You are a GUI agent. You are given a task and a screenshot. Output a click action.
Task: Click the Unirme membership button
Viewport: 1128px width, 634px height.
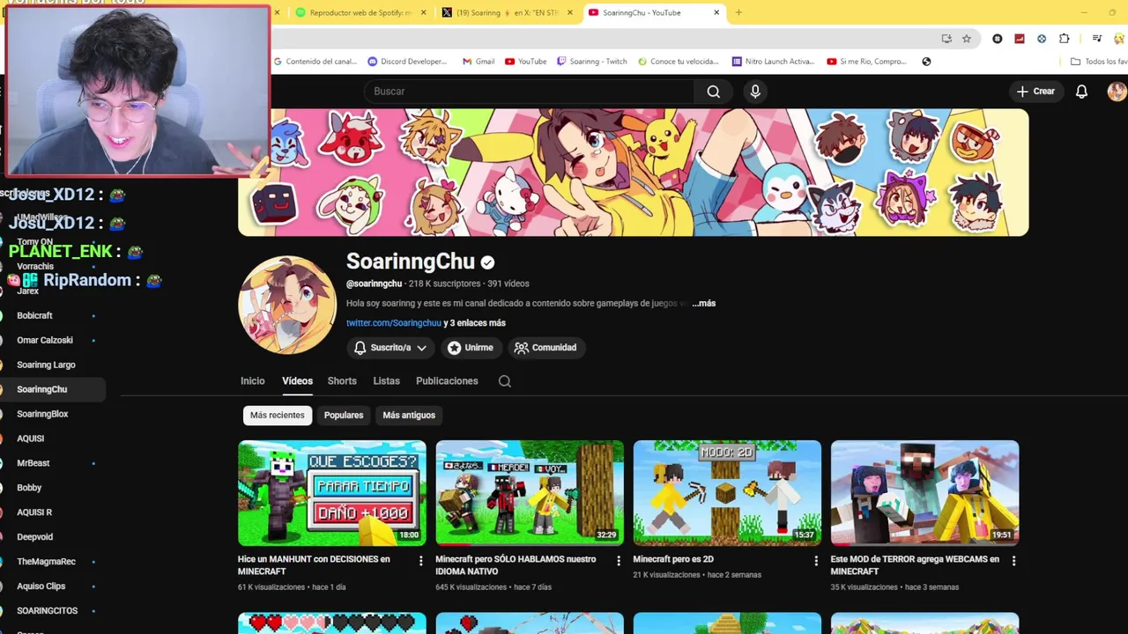click(470, 348)
